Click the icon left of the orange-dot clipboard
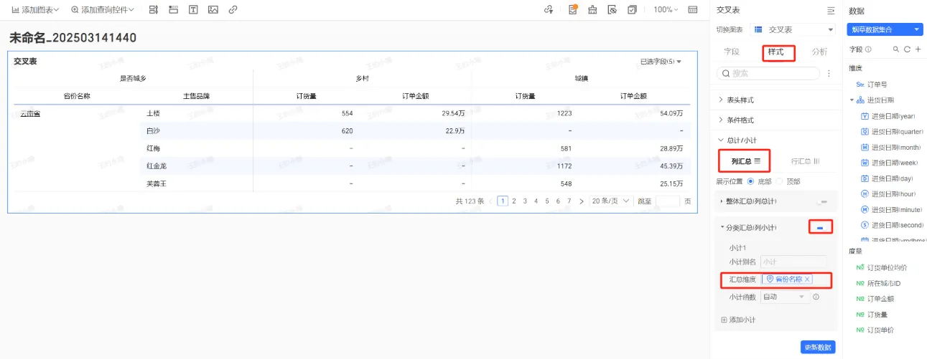This screenshot has width=927, height=359. [549, 10]
